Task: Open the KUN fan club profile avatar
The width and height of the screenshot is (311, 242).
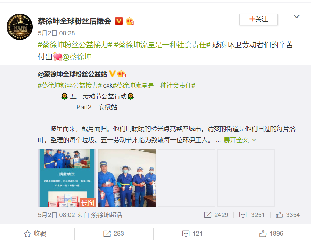Action: (20, 27)
